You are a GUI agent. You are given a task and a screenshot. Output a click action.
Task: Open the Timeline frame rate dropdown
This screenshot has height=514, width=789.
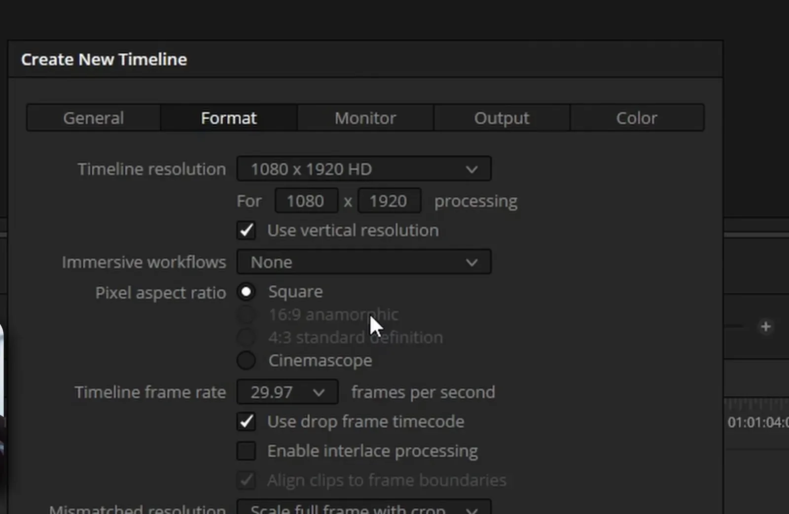pyautogui.click(x=287, y=392)
